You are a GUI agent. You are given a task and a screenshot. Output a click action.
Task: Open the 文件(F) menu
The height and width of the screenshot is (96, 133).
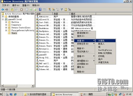click(x=6, y=5)
